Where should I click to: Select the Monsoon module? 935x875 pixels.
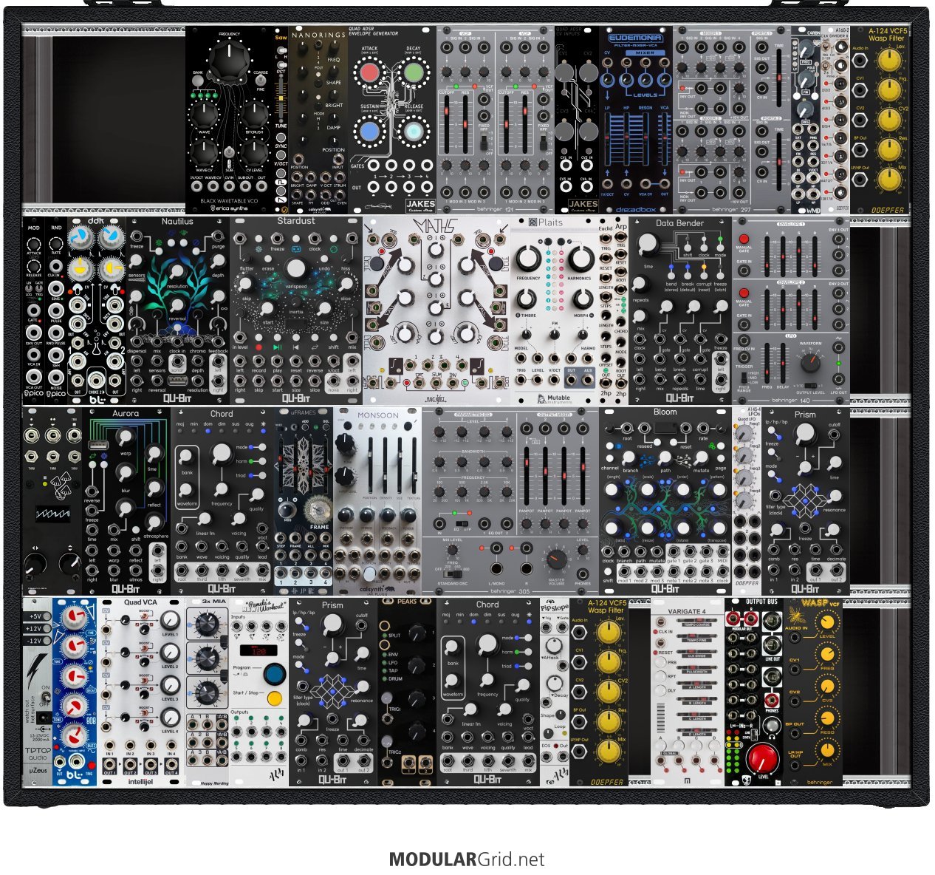point(377,500)
